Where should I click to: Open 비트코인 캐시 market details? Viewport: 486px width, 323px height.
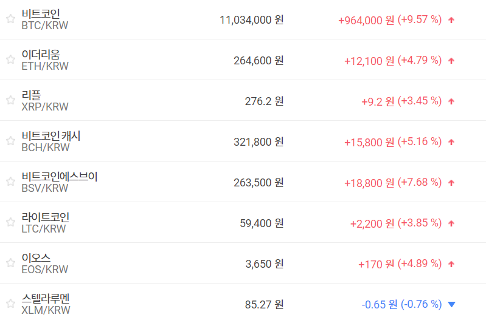(x=51, y=135)
